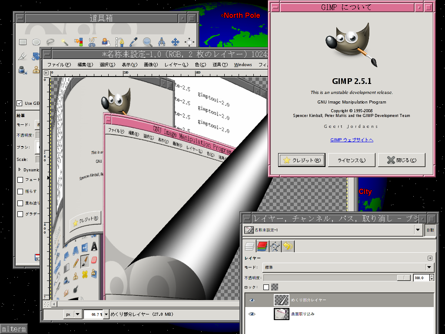Screen dimensions: 445x334
Task: Hide the 画面取り込み layer
Action: (x=252, y=314)
